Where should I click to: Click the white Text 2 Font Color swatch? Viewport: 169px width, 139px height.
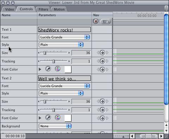68,118
